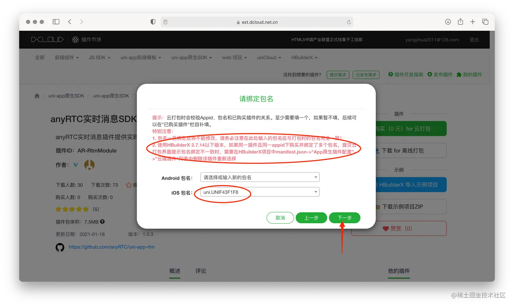This screenshot has width=514, height=307.
Task: Click the 我的插件 person icon
Action: 460,75
